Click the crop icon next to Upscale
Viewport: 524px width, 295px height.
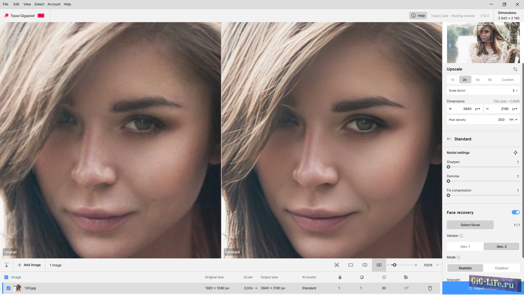[515, 69]
